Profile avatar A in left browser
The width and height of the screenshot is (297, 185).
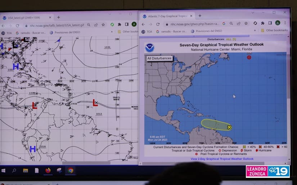tap(134, 24)
